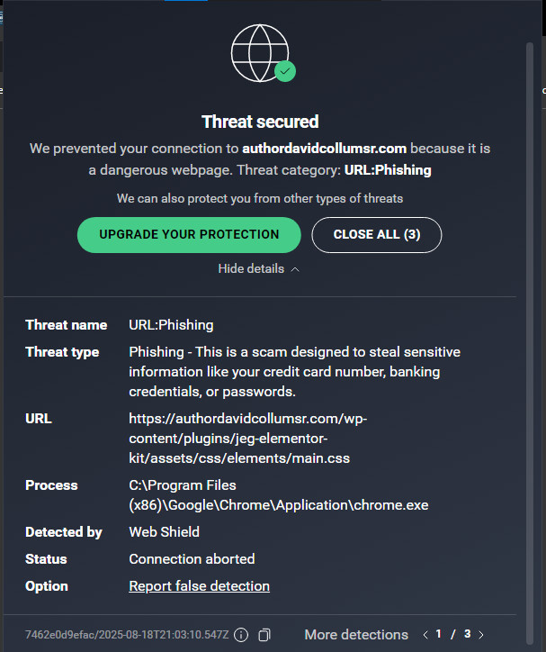
Task: Open the detection info icon
Action: click(x=241, y=635)
